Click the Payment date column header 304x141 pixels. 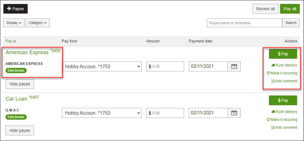click(x=201, y=41)
